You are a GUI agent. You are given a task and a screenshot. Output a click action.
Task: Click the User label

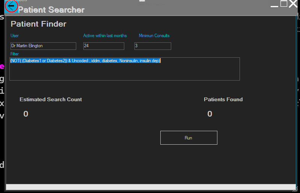(15, 36)
